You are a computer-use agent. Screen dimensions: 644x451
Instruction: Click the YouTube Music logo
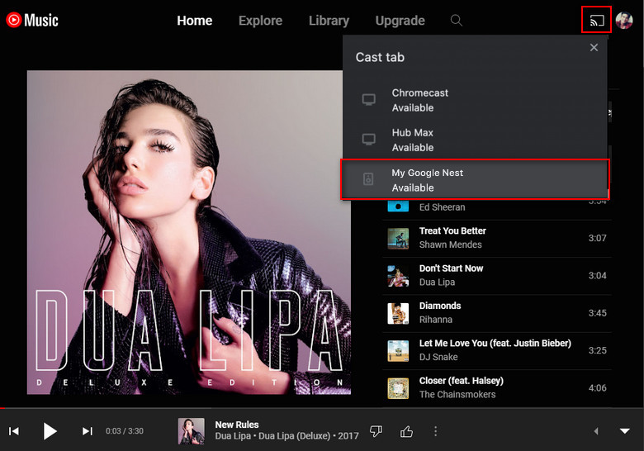pos(32,20)
